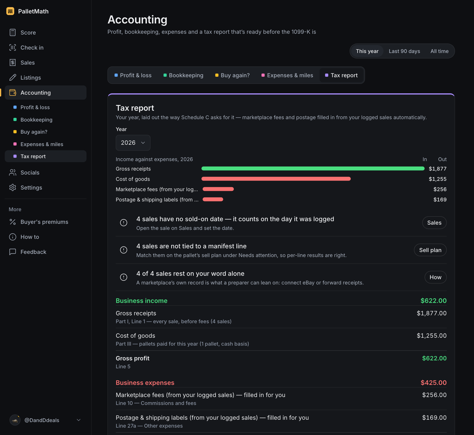
Task: Open sidebar Profit & loss sub-item
Action: [46, 107]
